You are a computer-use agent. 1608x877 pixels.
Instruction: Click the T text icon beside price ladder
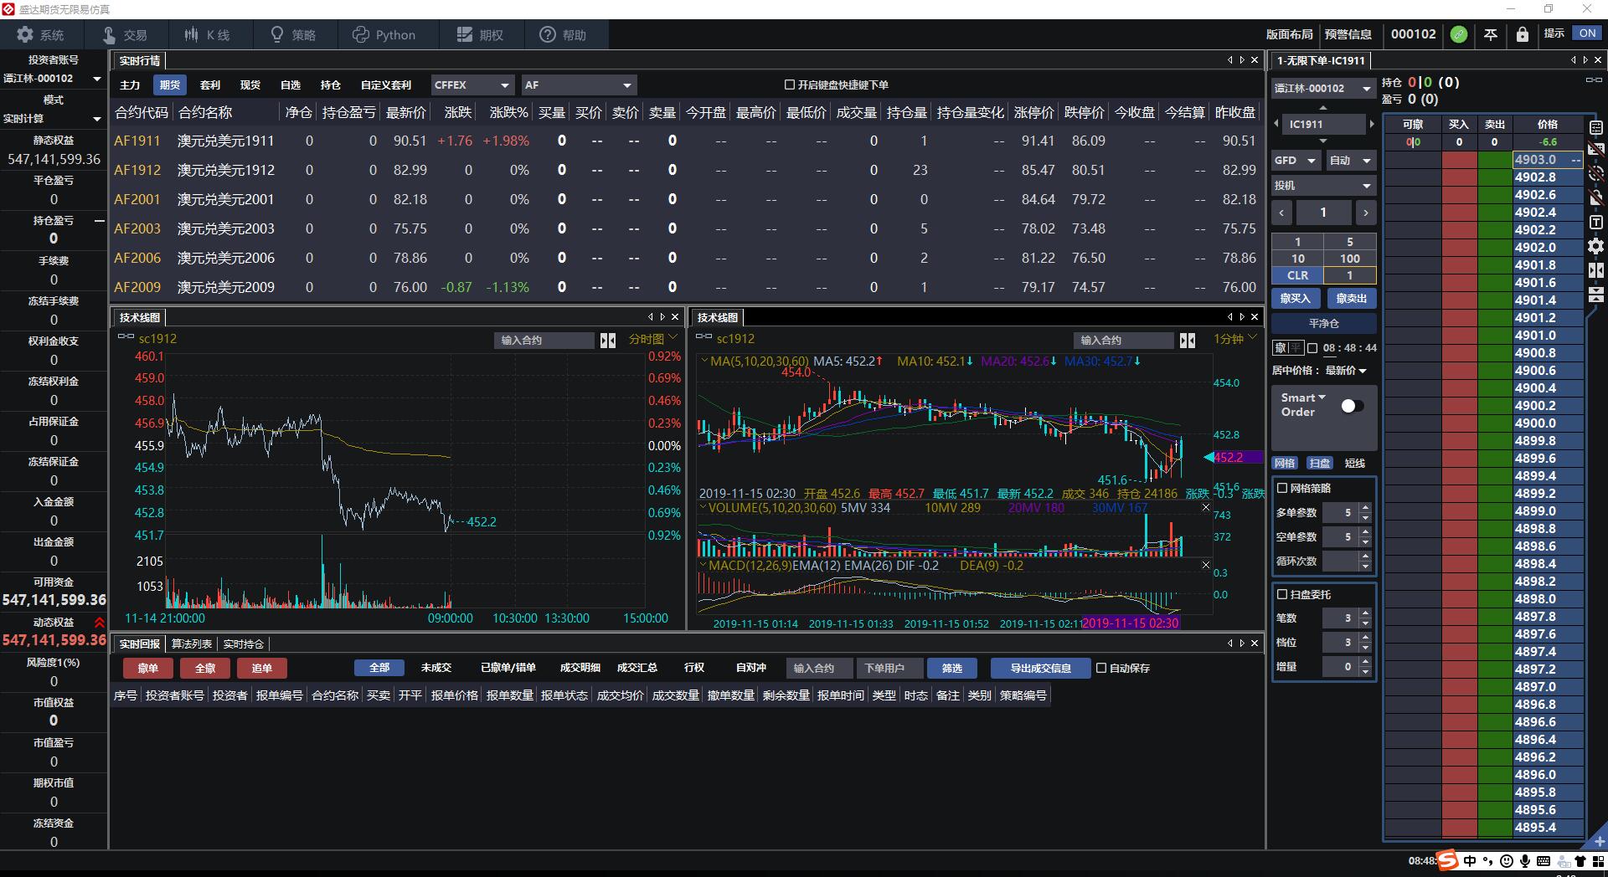click(1595, 222)
